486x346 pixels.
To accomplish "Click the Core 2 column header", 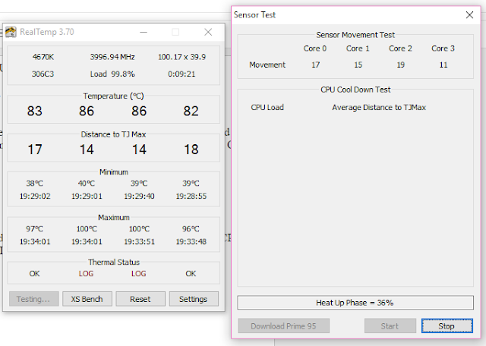I will pos(400,49).
